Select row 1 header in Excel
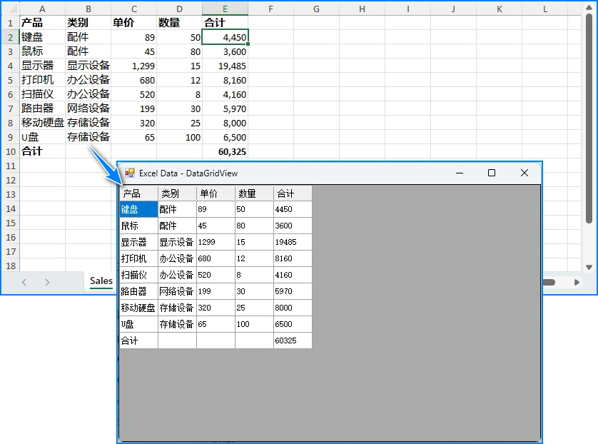Image resolution: width=598 pixels, height=444 pixels. coord(10,23)
